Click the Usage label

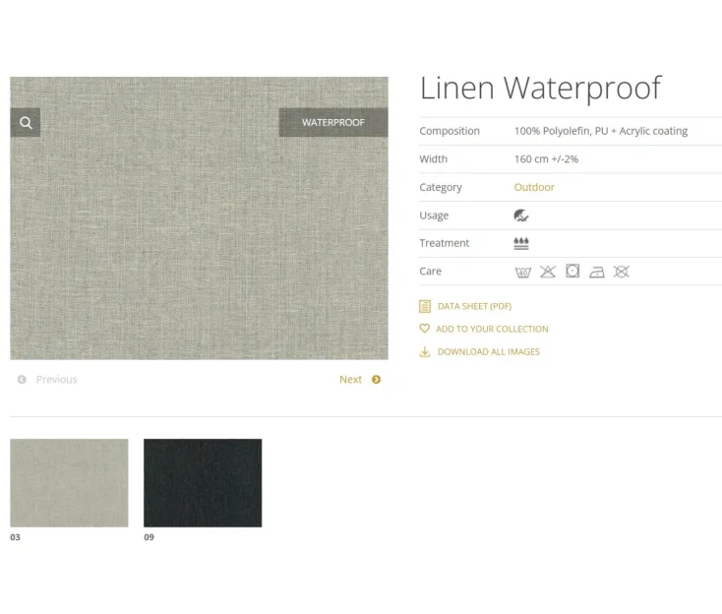pyautogui.click(x=434, y=215)
